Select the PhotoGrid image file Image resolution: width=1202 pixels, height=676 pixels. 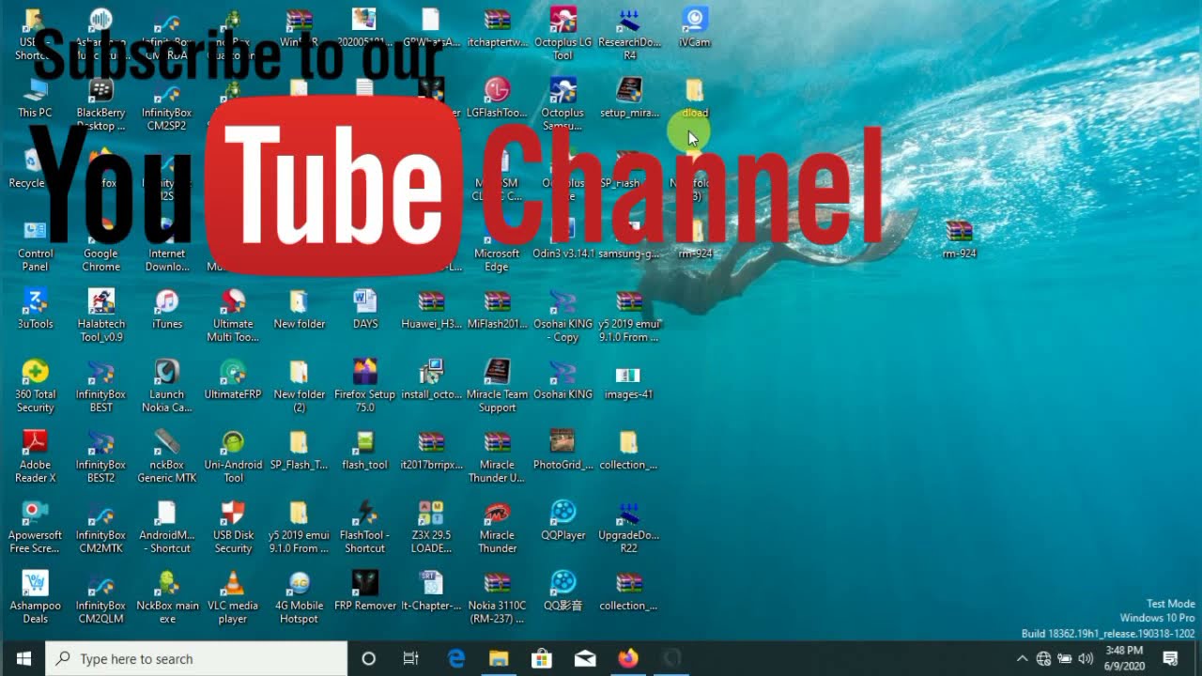(563, 450)
